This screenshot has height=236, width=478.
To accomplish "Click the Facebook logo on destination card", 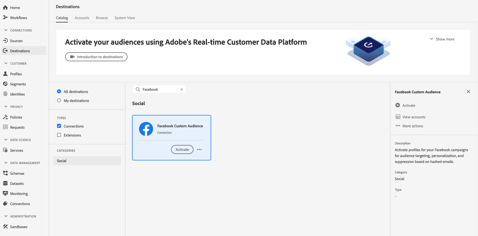I will [146, 129].
